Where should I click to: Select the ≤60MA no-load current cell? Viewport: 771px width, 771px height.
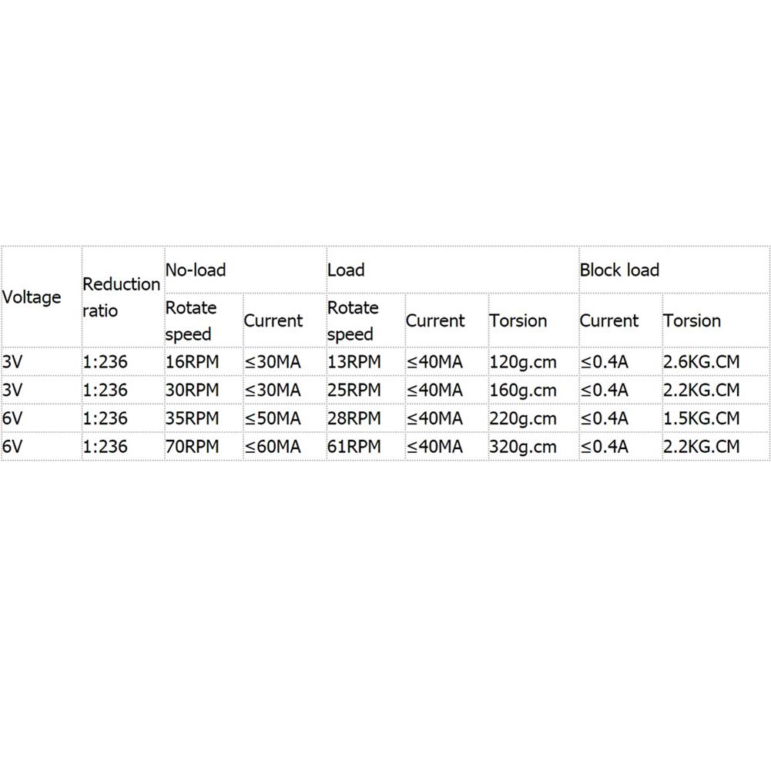[285, 447]
